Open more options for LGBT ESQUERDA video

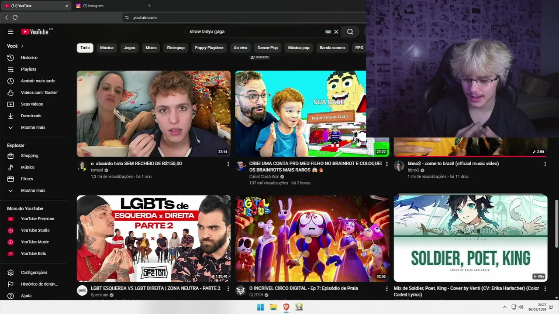[x=228, y=289]
